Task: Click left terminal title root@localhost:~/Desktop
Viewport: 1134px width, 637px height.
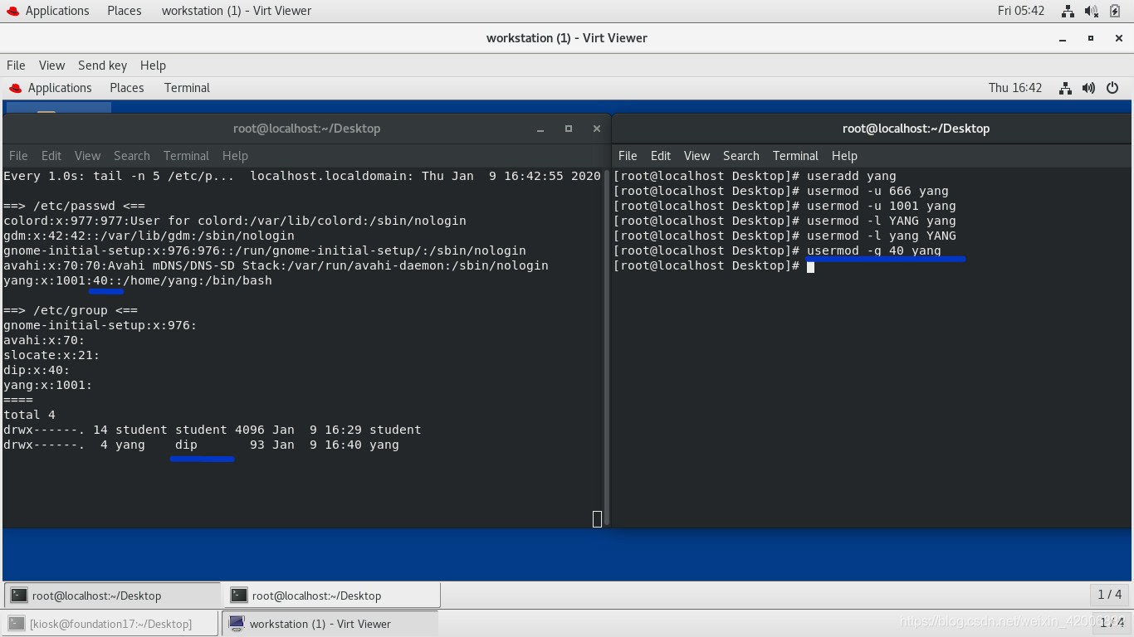Action: [x=306, y=129]
